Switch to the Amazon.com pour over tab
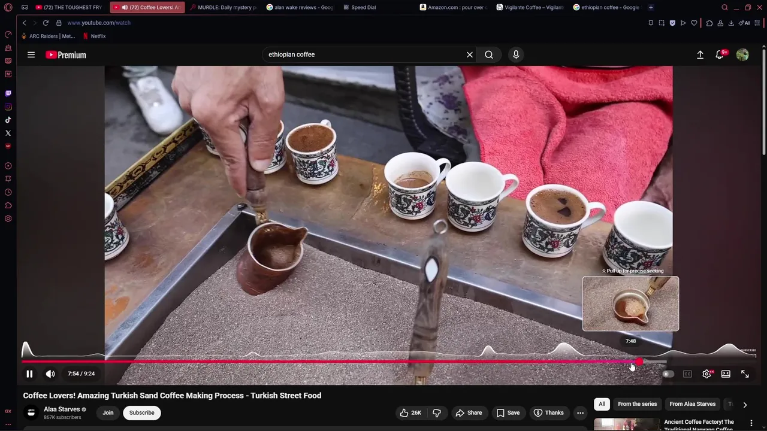 click(x=454, y=8)
